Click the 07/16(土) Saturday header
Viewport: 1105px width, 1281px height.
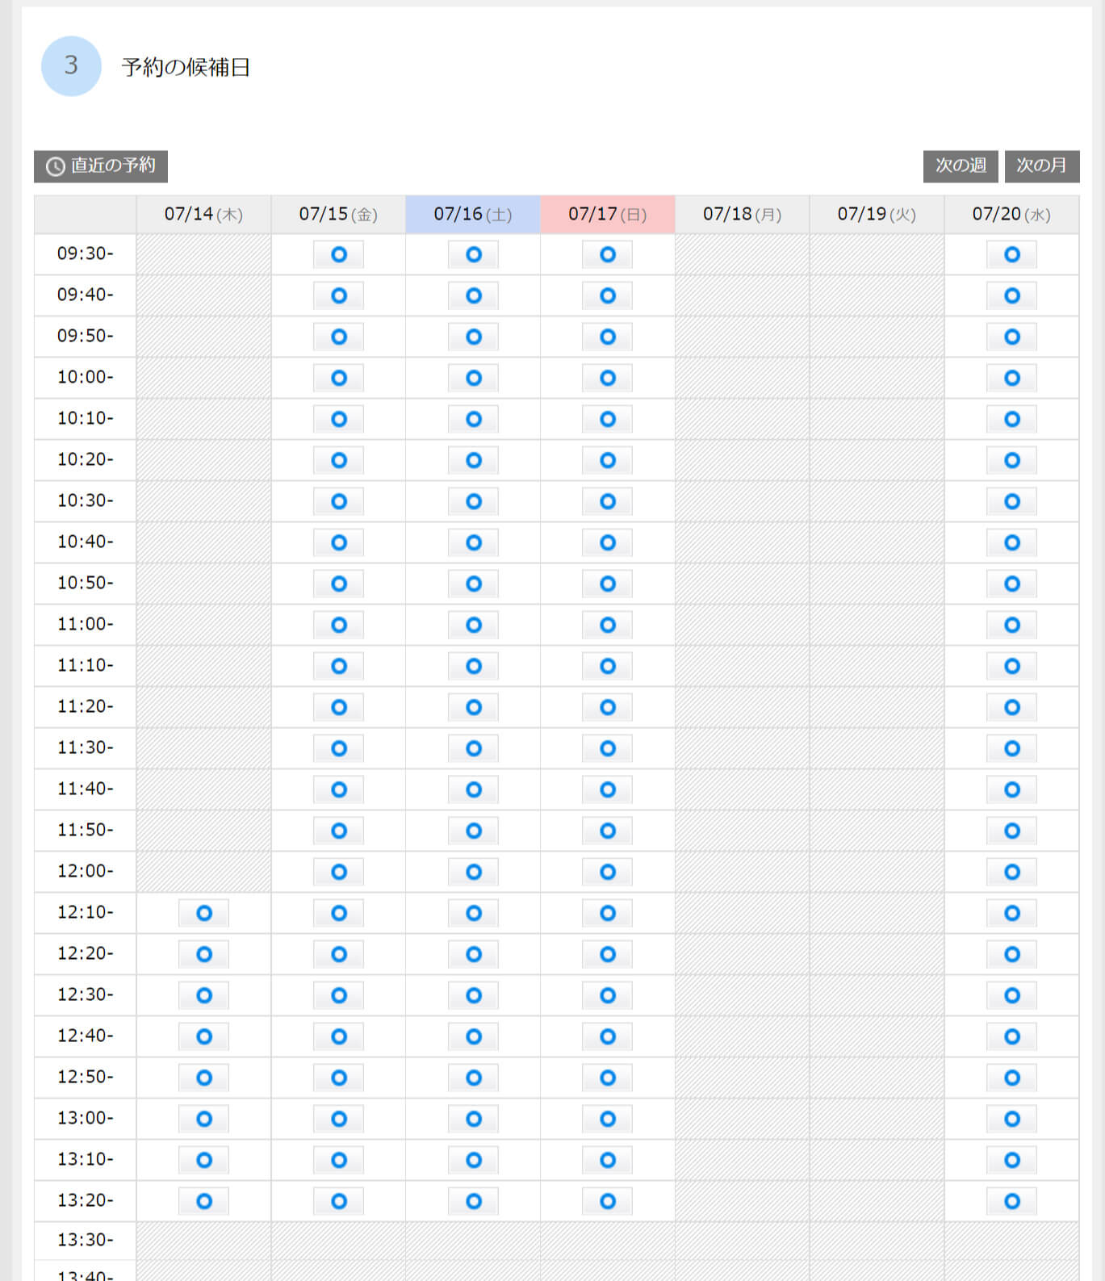[473, 215]
